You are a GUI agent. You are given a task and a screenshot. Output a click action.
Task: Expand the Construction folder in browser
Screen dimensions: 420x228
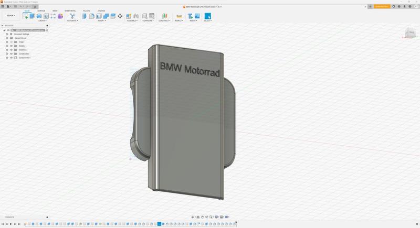coord(7,54)
